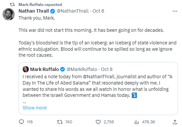Viewport: 182px width, 127px height.
Task: Click the reply speech bubble icon
Action: click(22, 122)
